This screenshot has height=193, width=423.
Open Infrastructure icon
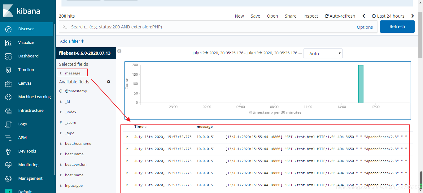coord(9,111)
